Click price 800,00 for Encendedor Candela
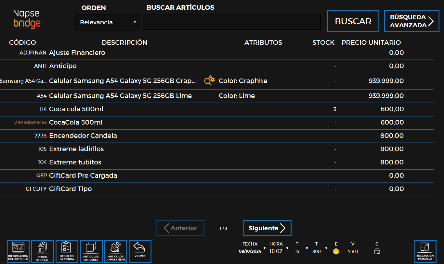The image size is (444, 264). [x=392, y=136]
